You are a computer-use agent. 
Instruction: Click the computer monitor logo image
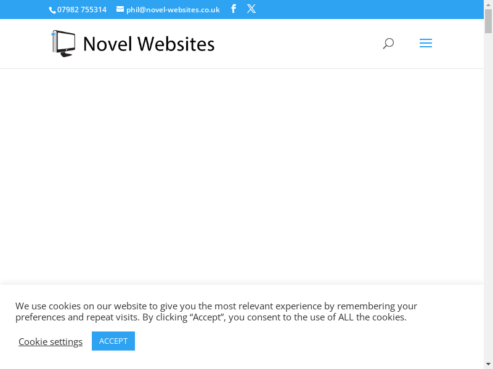coord(63,44)
